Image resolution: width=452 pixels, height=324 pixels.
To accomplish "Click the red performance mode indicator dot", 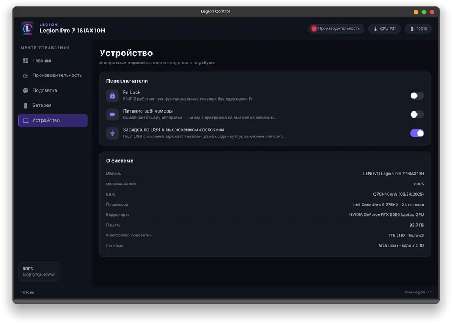I will [314, 28].
